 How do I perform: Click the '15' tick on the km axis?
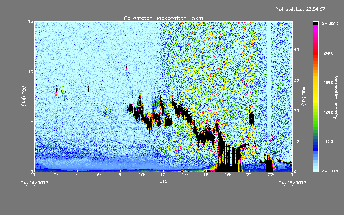[31, 21]
